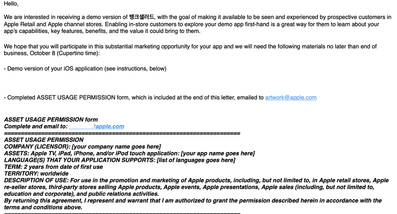Screen dimensions: 397x214
Task: Click the "TERM: 2 years from date" line
Action: [53, 167]
